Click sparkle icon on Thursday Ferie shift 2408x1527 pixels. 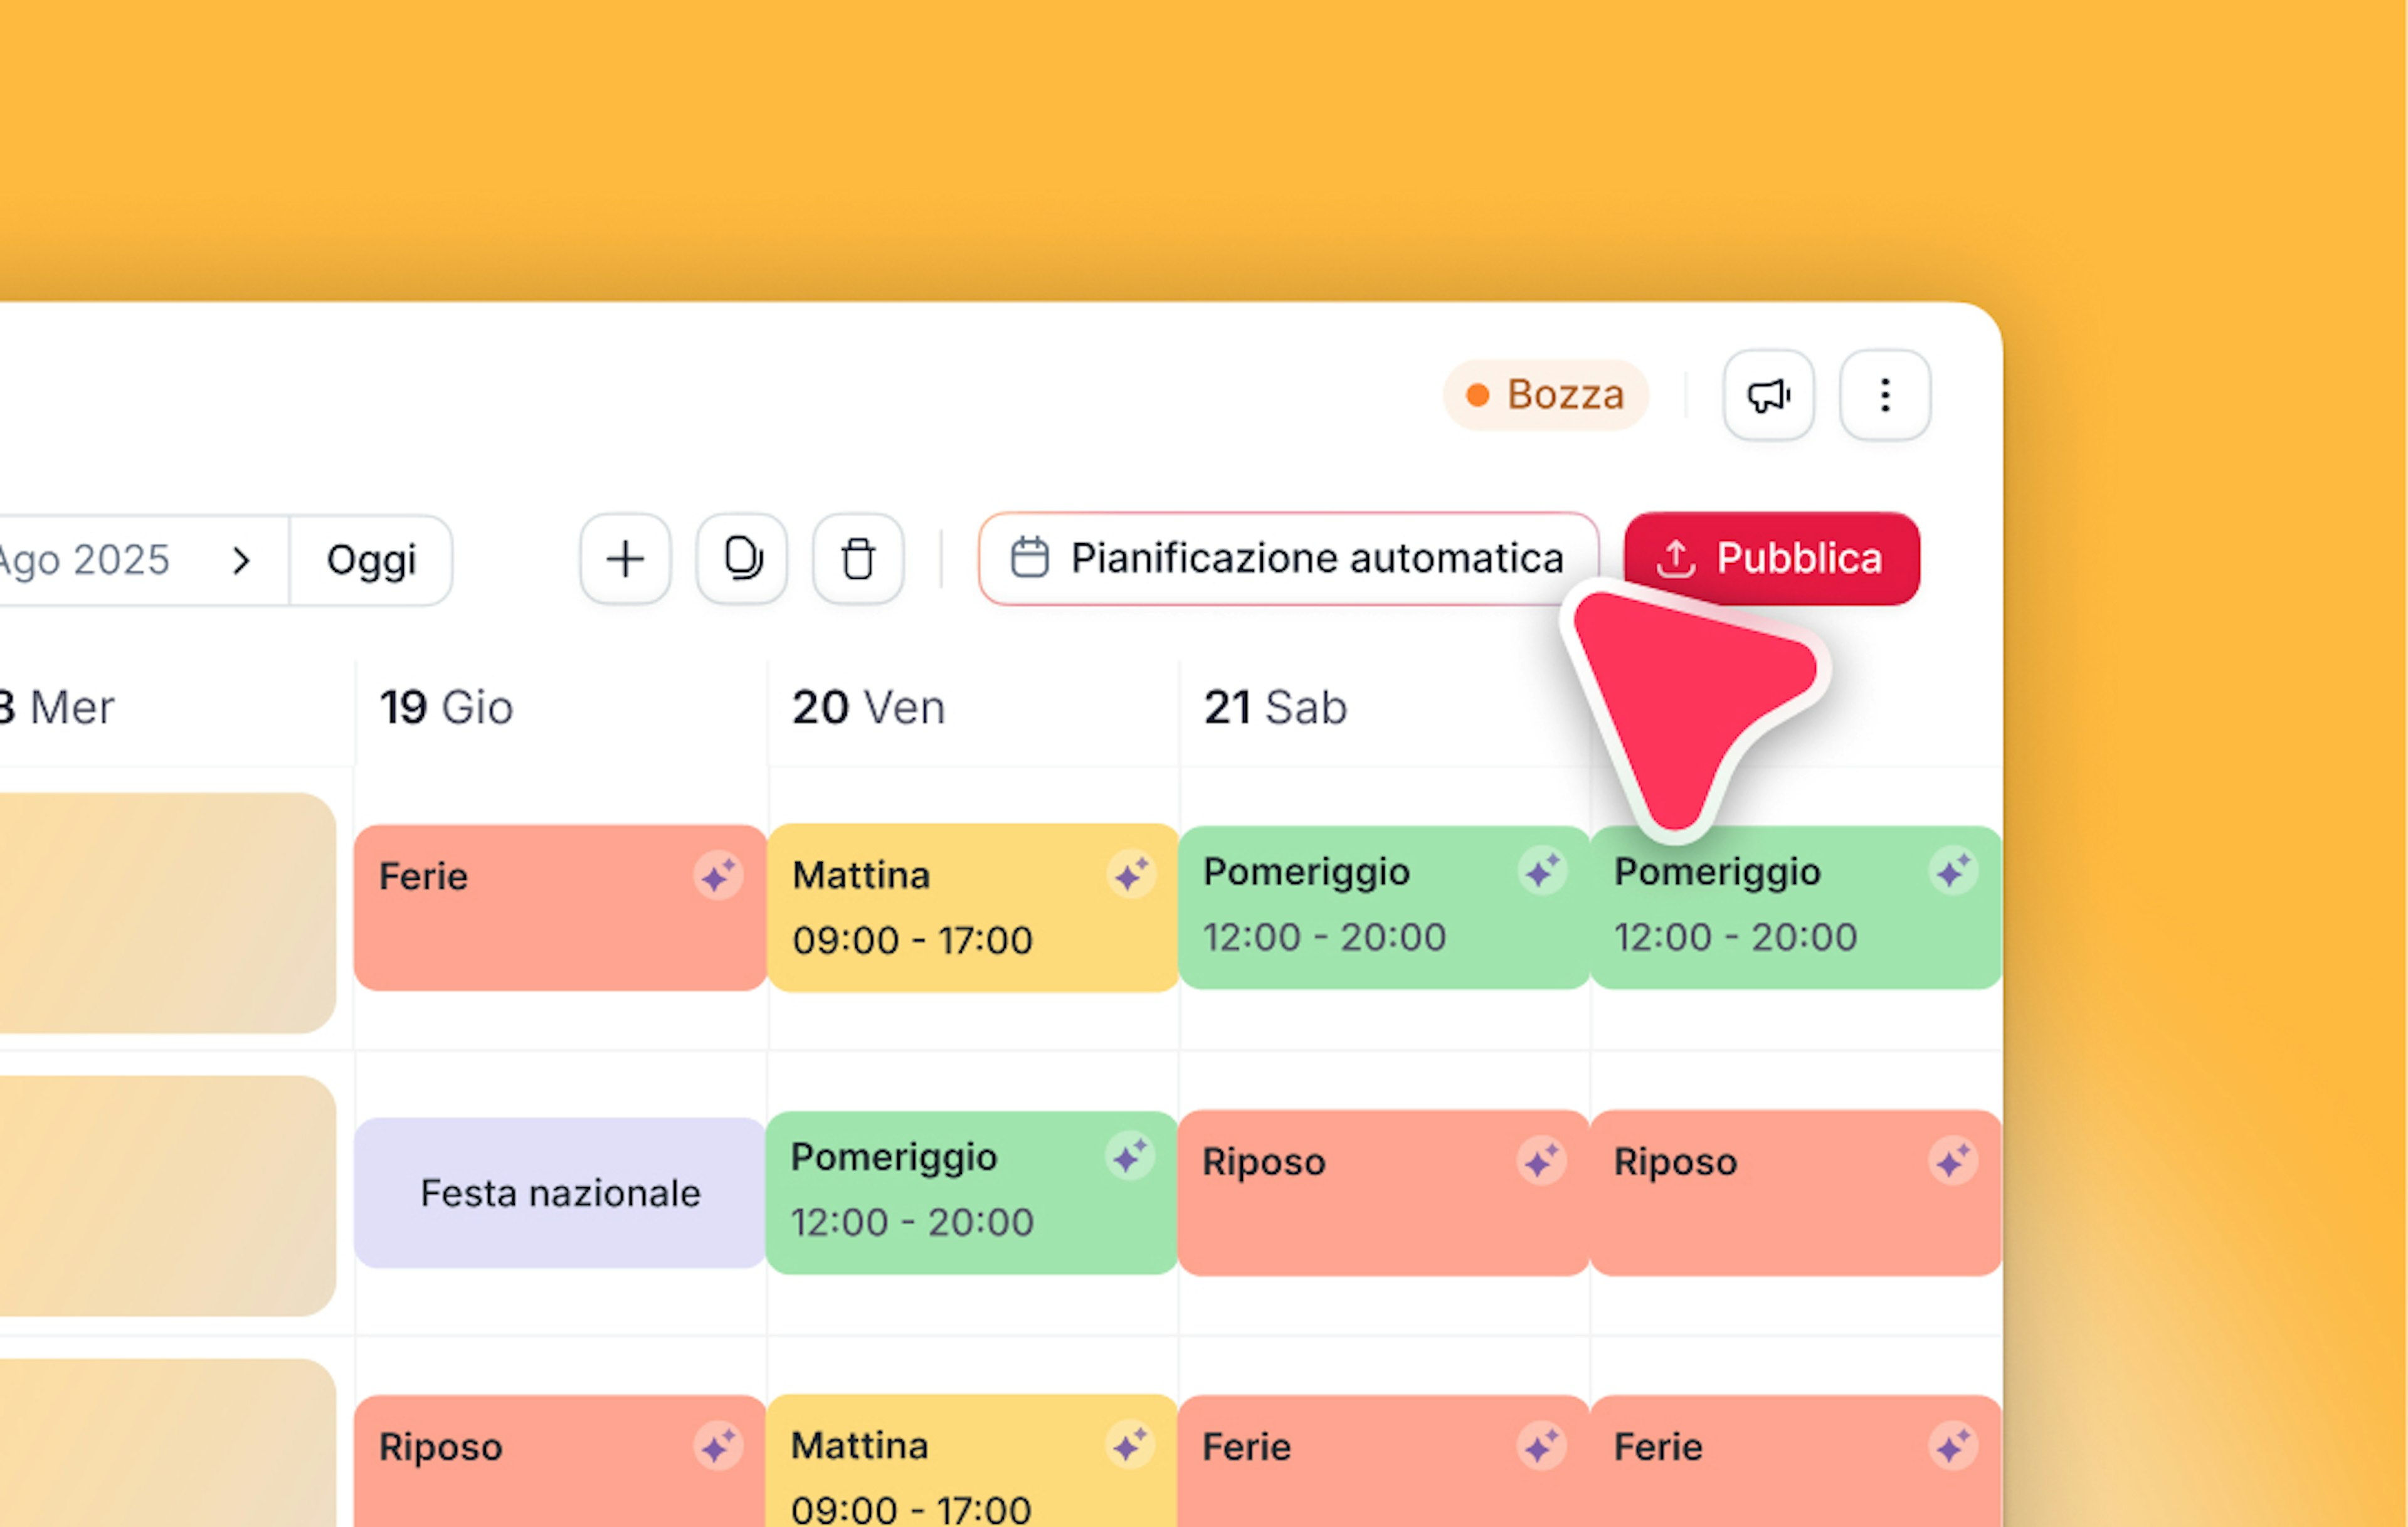click(718, 877)
